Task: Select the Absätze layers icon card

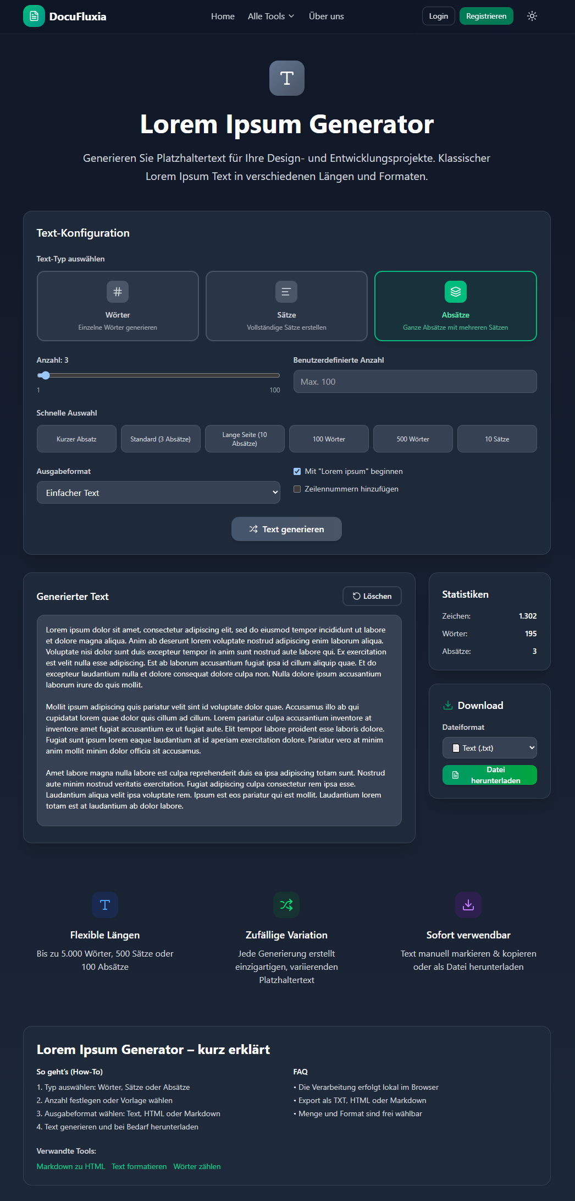Action: (x=455, y=292)
